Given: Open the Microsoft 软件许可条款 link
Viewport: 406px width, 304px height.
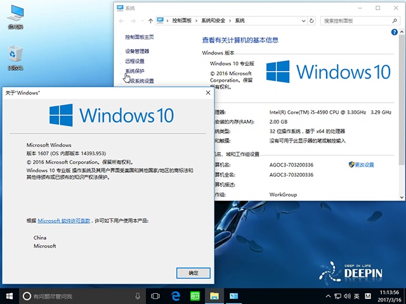Looking at the screenshot, I should point(64,220).
